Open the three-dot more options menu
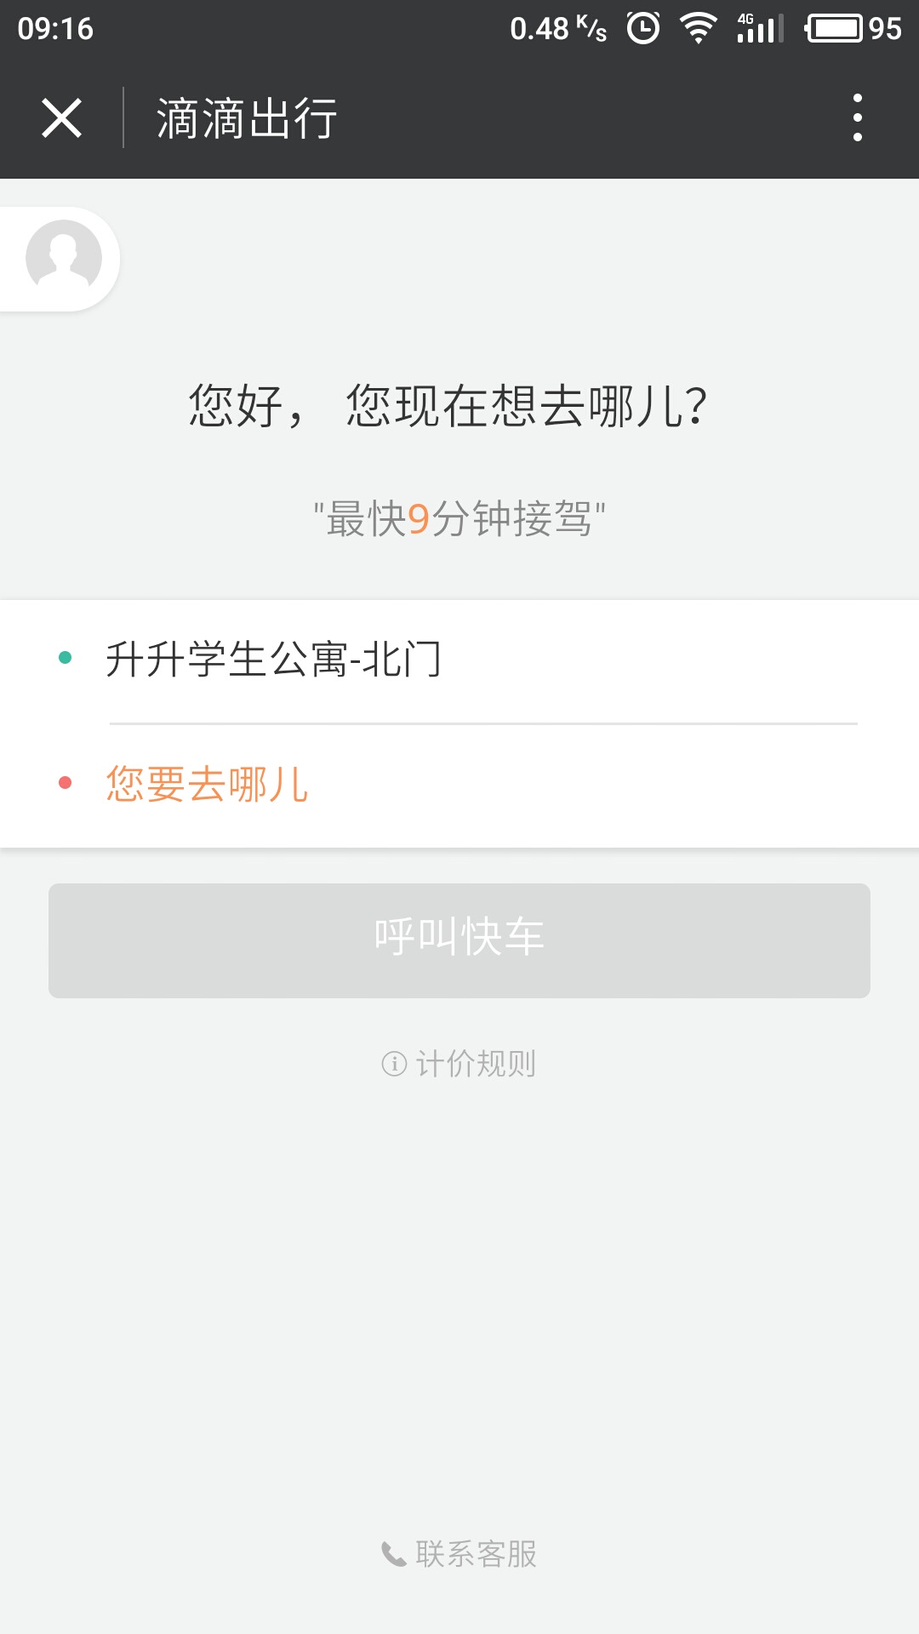The height and width of the screenshot is (1634, 919). [x=857, y=117]
